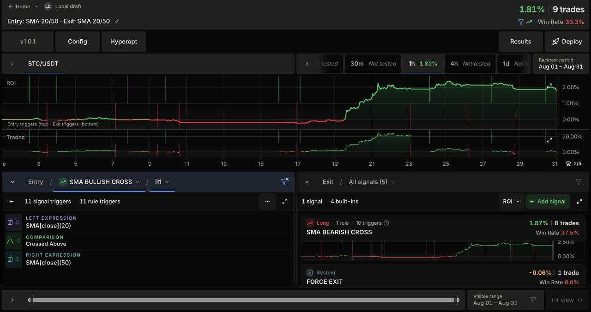Click the Entry breadcrumb
591x312 pixels.
pos(36,182)
